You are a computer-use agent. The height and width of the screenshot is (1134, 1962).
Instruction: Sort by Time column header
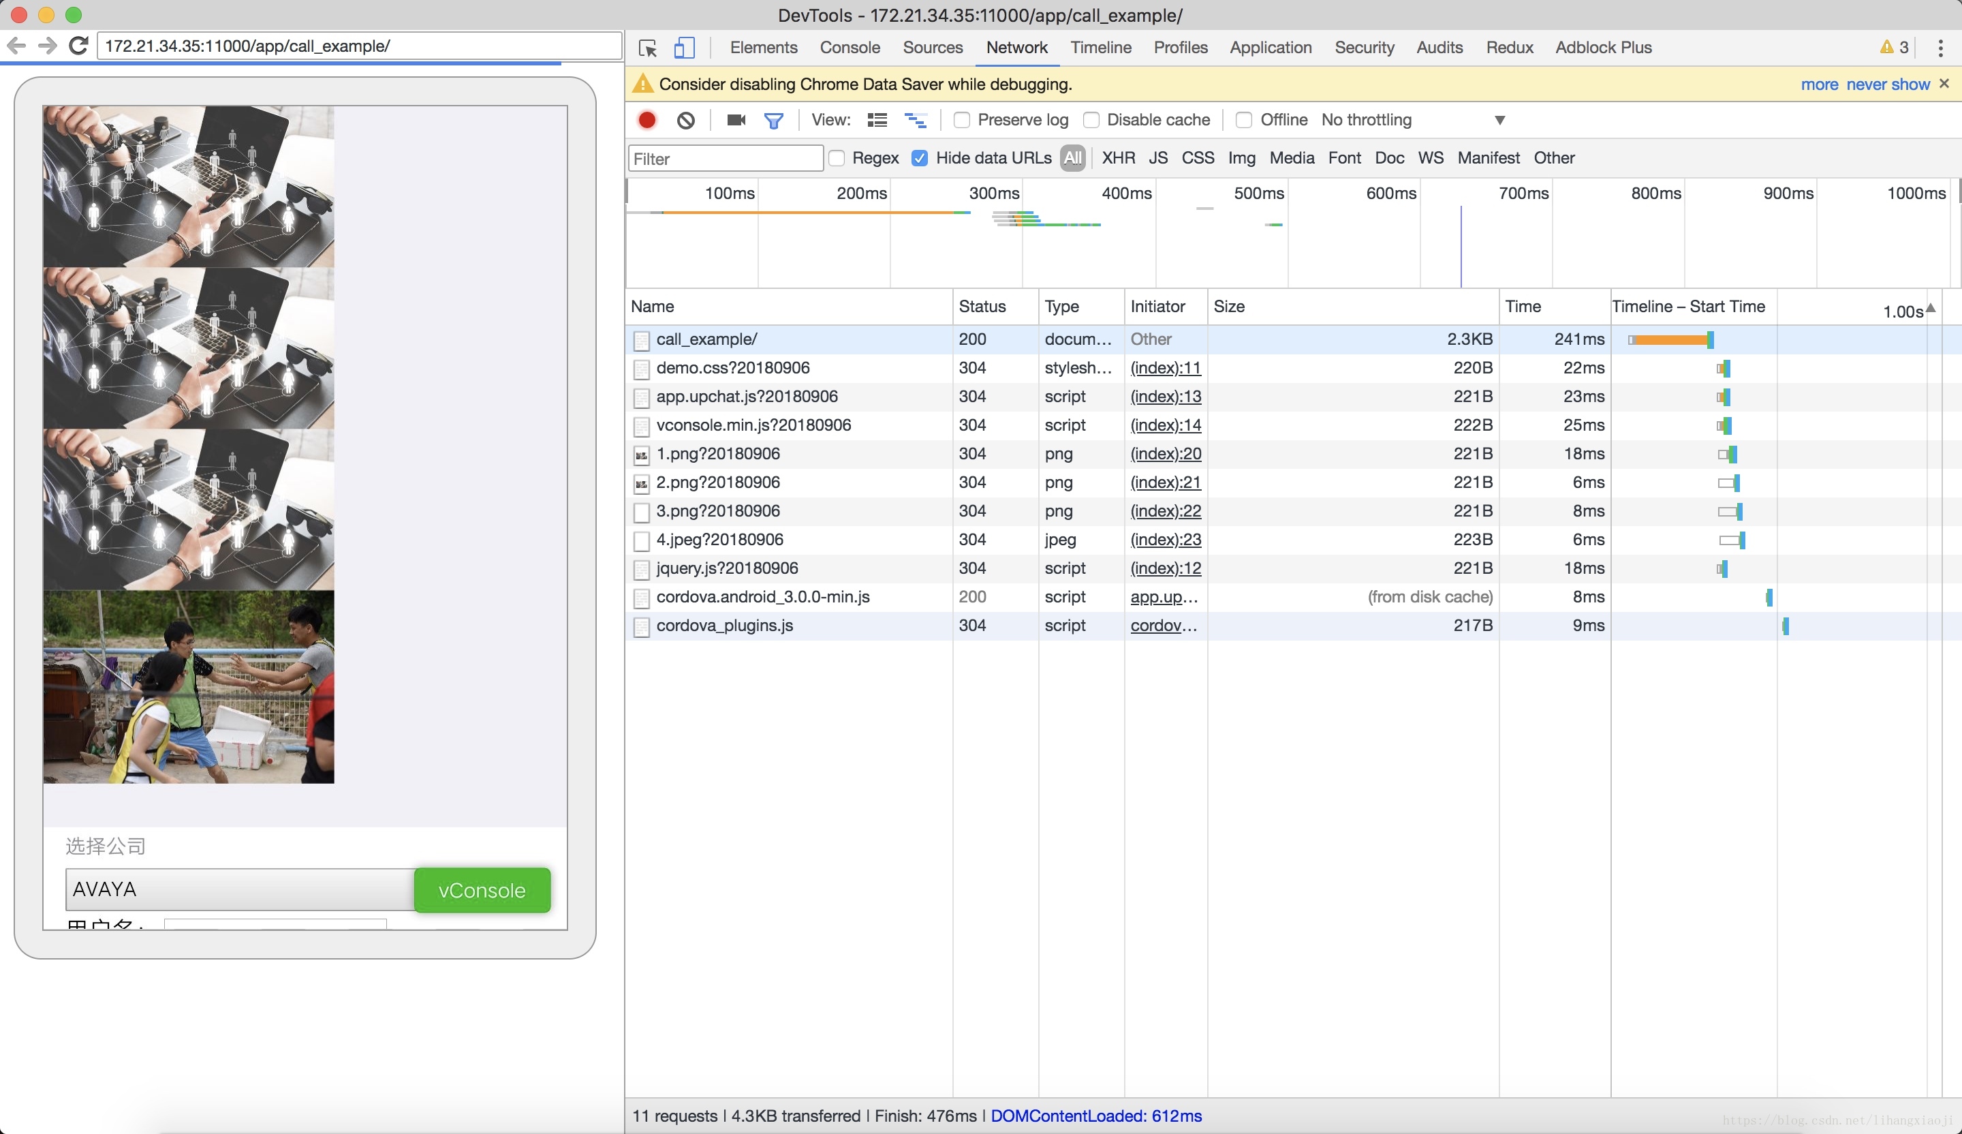click(1555, 306)
